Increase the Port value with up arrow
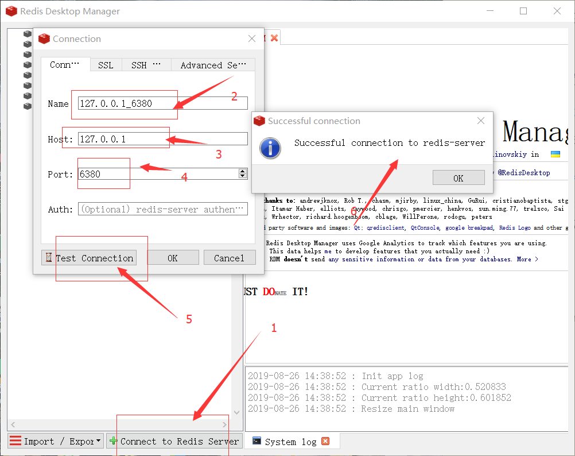The height and width of the screenshot is (456, 575). tap(242, 171)
